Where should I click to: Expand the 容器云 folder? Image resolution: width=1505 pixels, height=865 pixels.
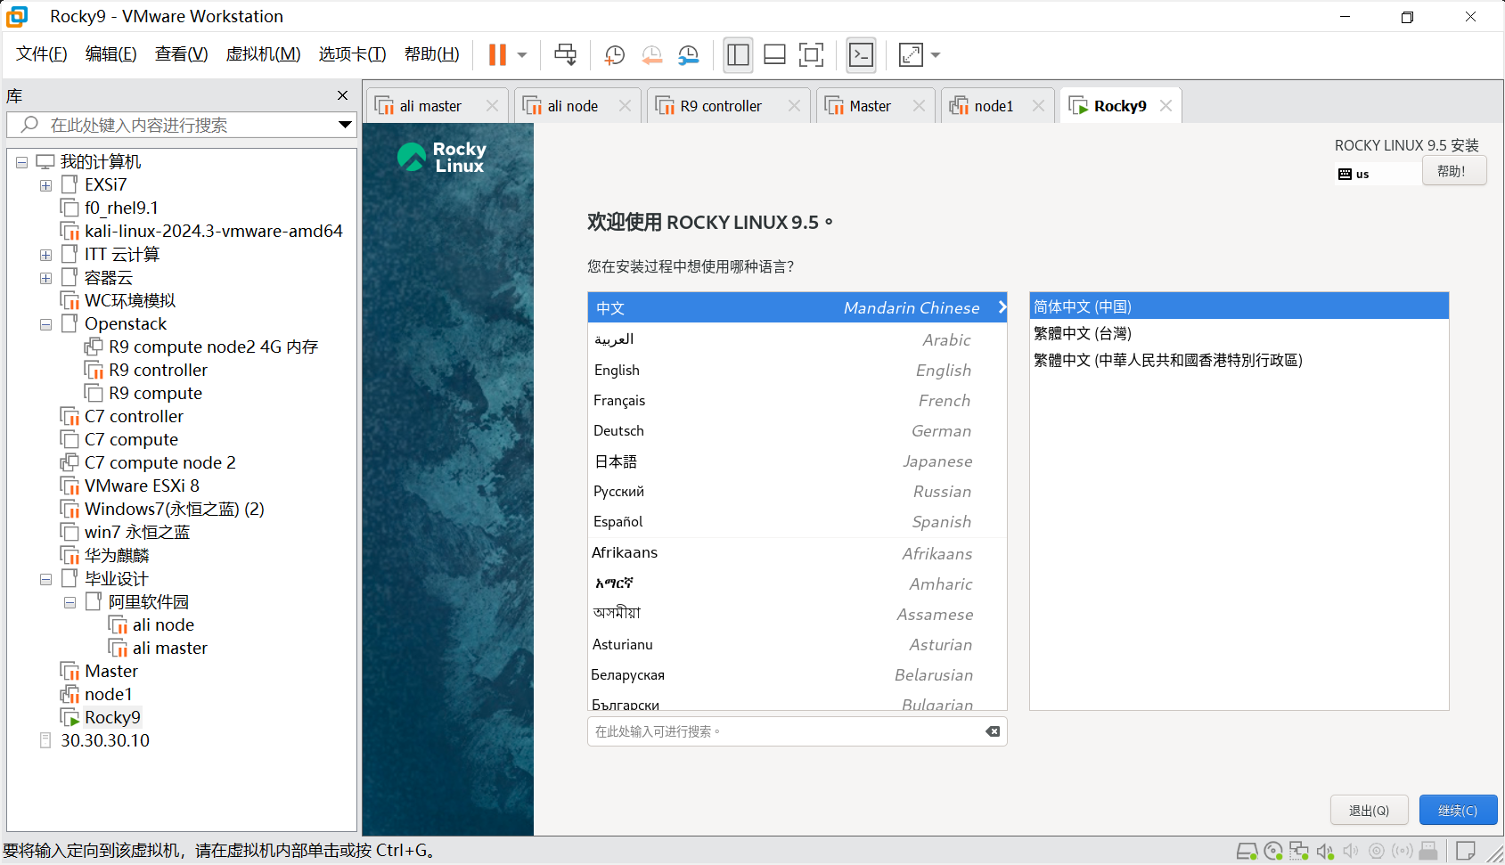[45, 278]
